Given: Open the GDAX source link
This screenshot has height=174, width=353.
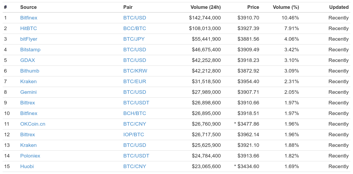Looking at the screenshot, I should click(27, 60).
